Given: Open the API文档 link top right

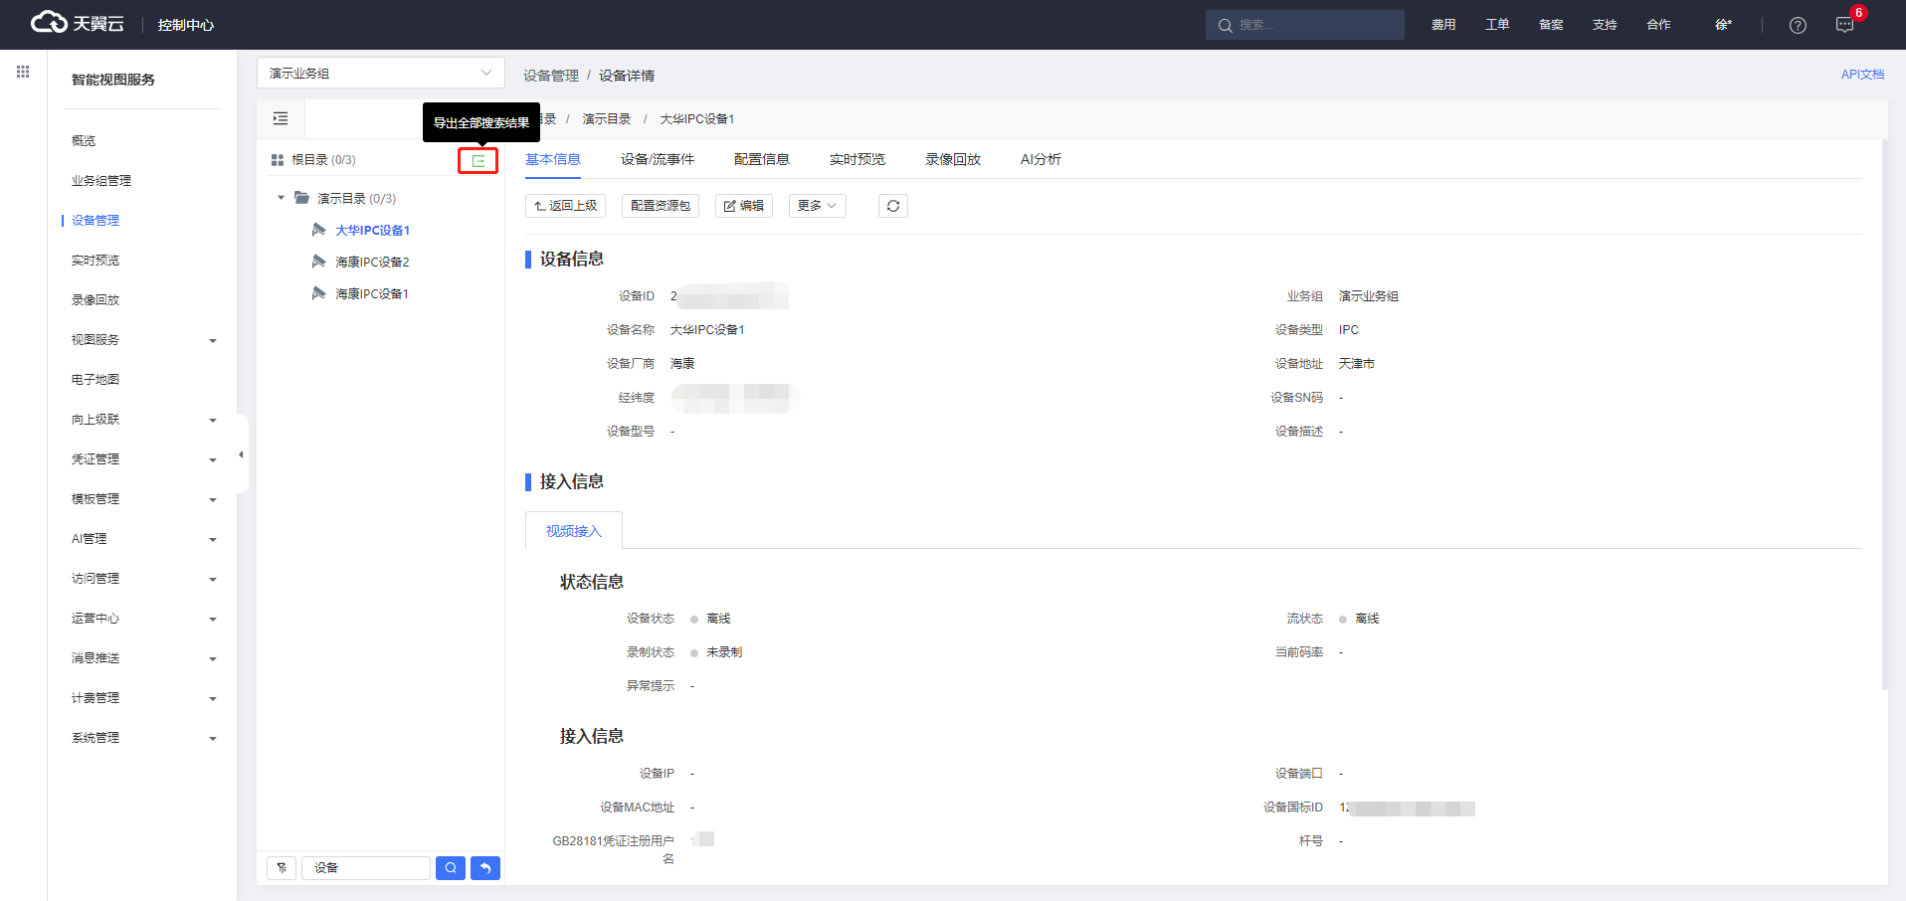Looking at the screenshot, I should pyautogui.click(x=1862, y=74).
